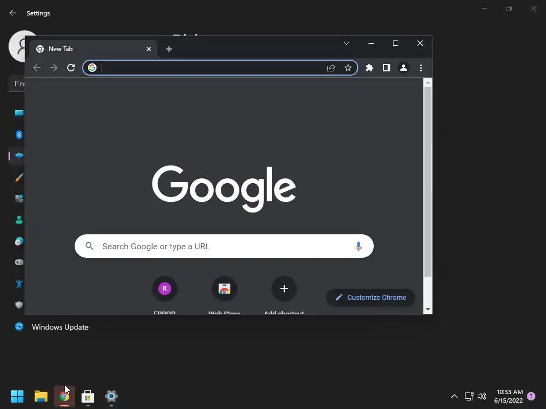Bookmark this tab with the star
Screen dimensions: 546x409
(348, 68)
